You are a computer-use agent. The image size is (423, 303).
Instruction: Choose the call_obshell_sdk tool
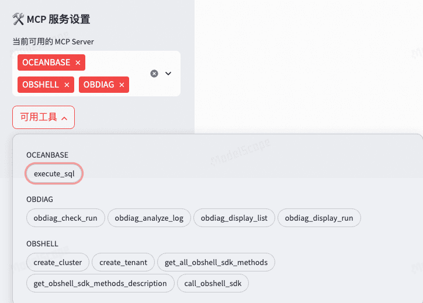[213, 283]
